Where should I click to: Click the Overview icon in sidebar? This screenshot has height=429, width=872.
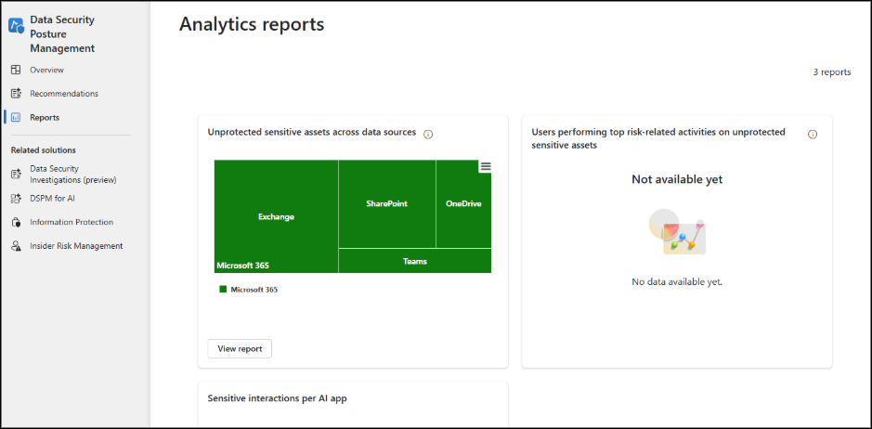[16, 70]
